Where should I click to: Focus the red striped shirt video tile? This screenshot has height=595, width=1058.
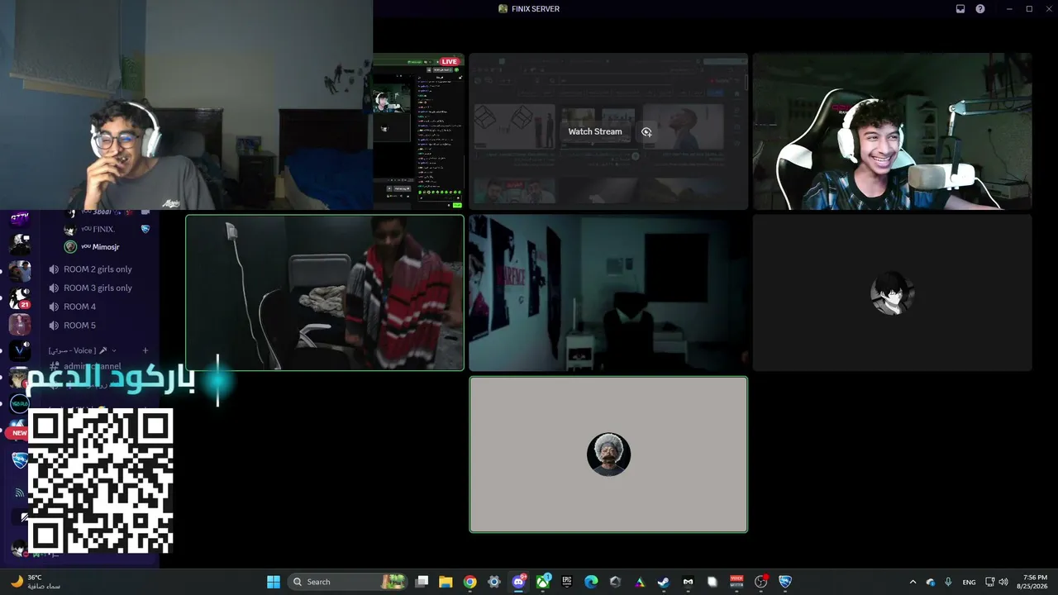point(325,293)
